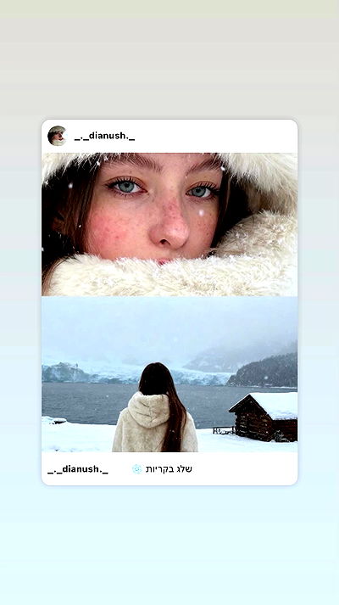Open the bottom snowy lake photo
339x605 pixels.
coord(169,374)
